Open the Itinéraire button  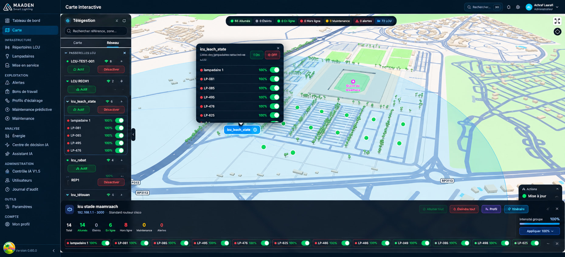pos(516,209)
